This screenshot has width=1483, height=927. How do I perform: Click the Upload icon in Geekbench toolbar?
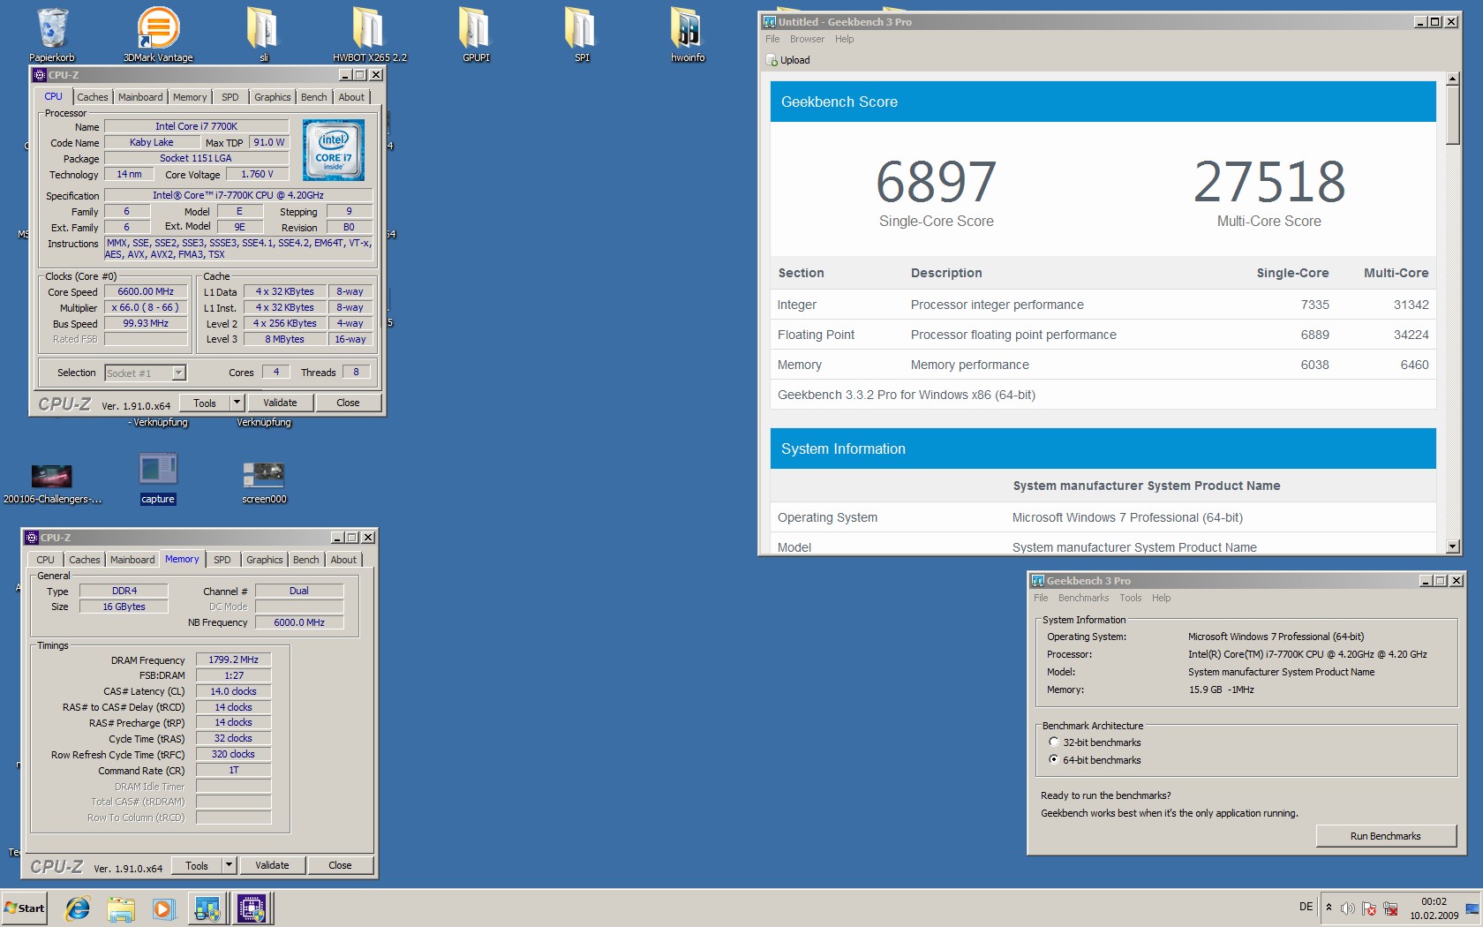787,60
